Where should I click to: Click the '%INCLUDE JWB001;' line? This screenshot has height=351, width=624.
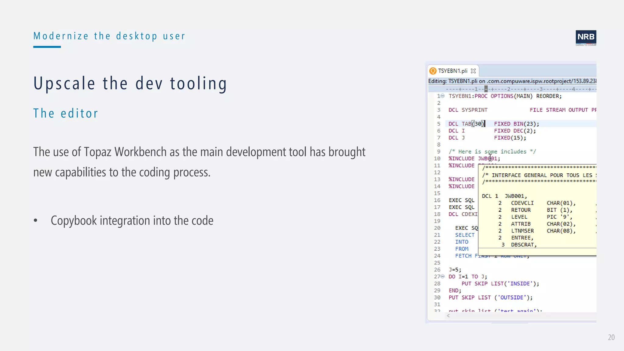click(x=474, y=158)
